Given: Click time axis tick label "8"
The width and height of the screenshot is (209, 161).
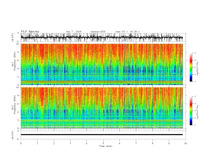Looking at the screenshot, I should [153, 143].
